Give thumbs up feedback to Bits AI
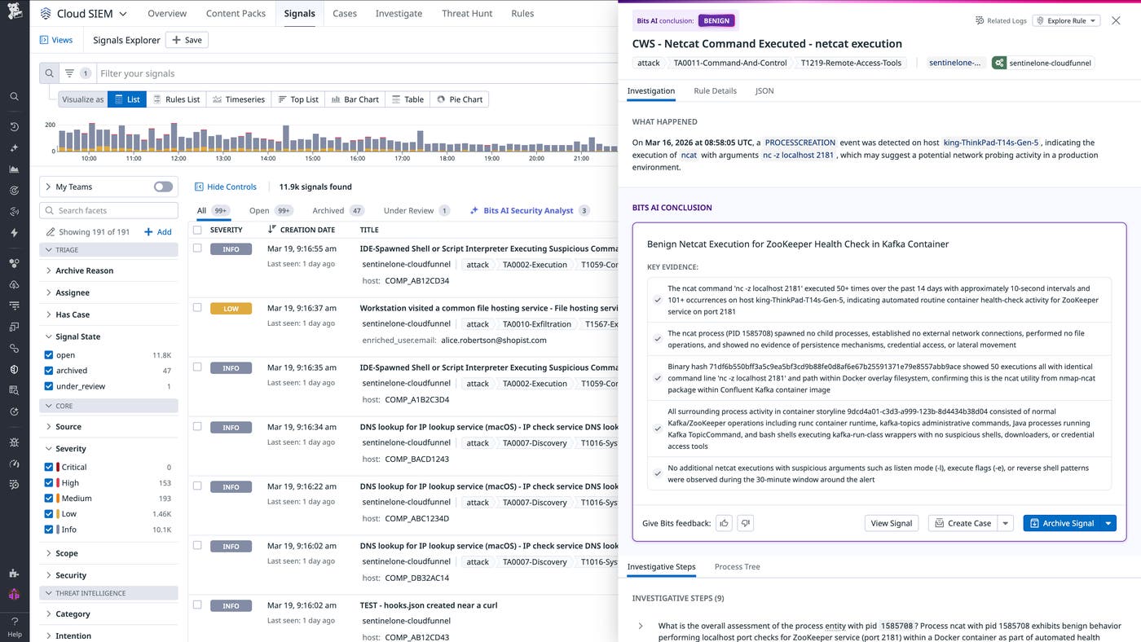Screen dimensions: 1141x642 [724, 523]
